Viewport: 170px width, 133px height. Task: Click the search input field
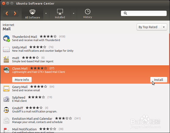[x=144, y=13]
